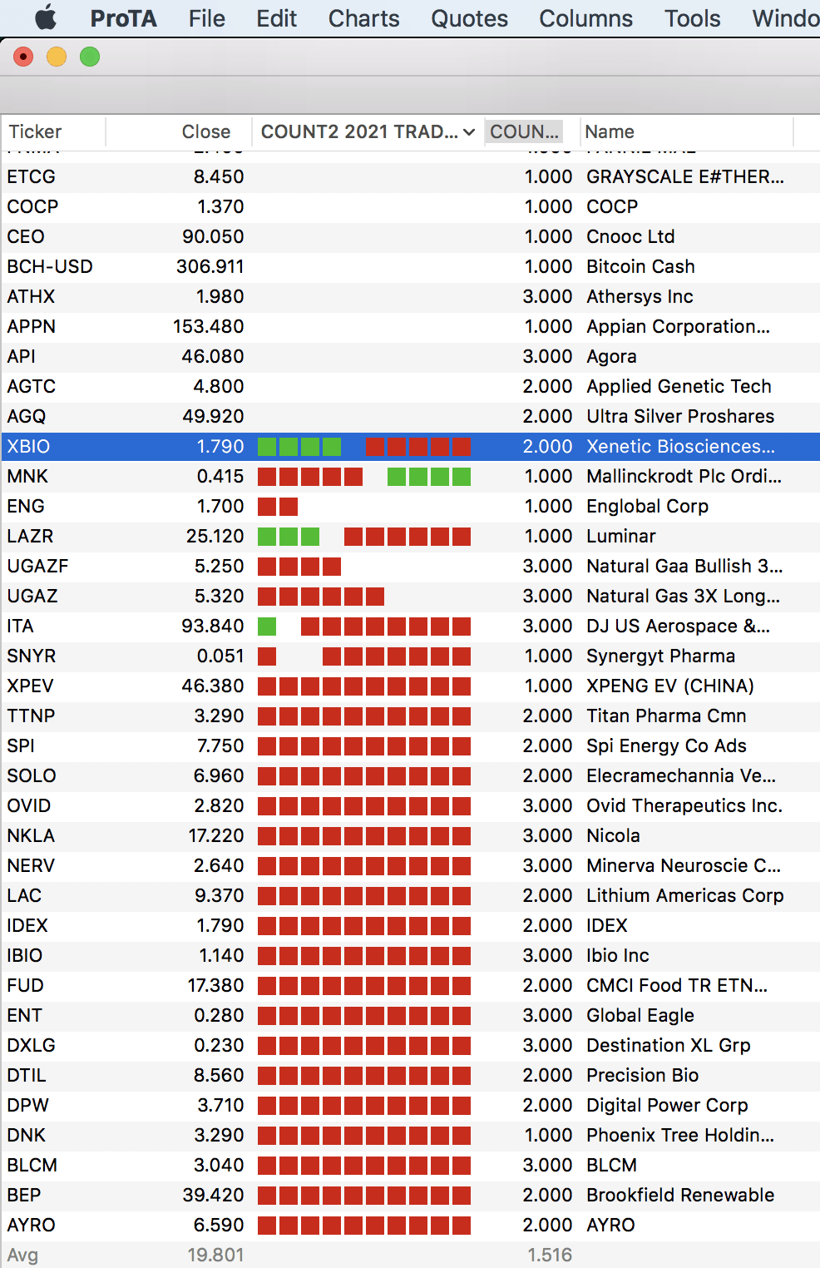Sort by the Name column header
The height and width of the screenshot is (1268, 820).
tap(610, 131)
